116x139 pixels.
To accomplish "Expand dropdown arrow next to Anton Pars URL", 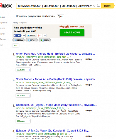I will [x=71, y=57].
